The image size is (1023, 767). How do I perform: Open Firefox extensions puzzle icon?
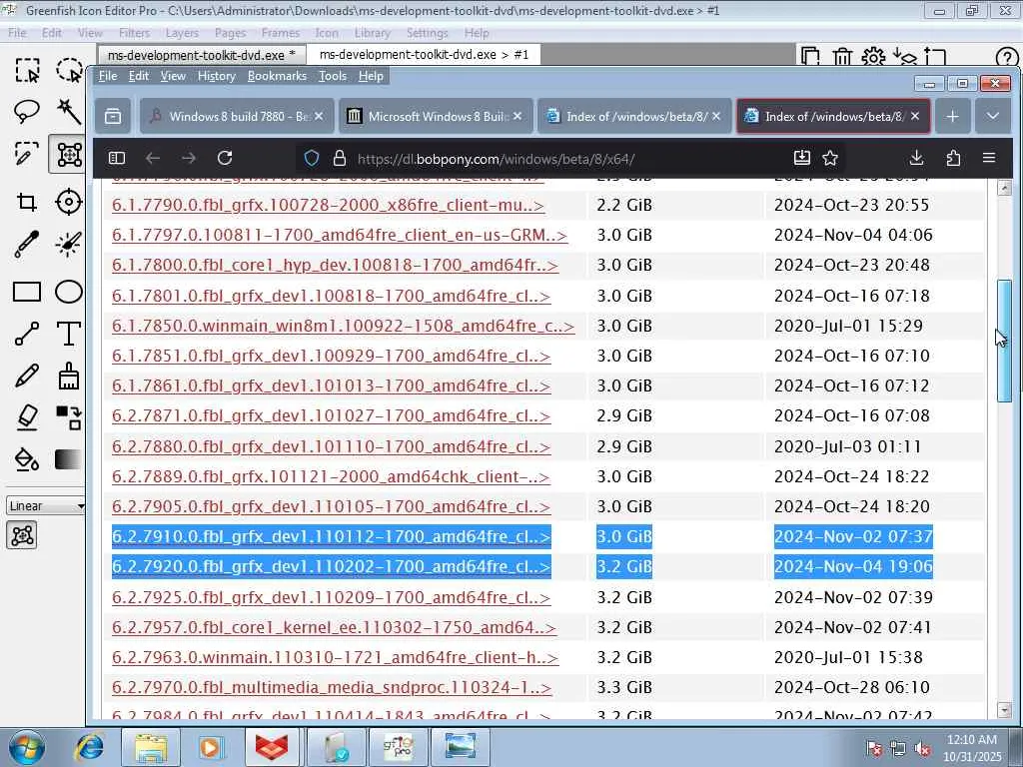pos(952,158)
